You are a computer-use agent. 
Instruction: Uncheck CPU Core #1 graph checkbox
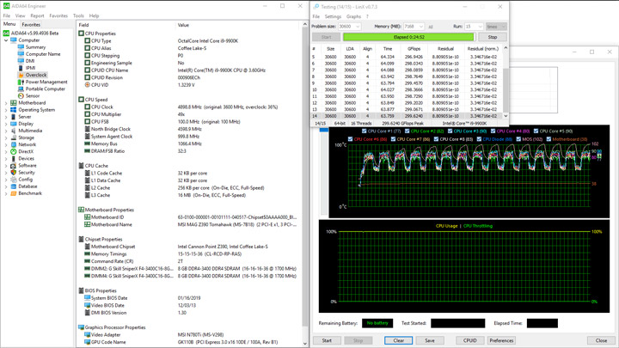tap(364, 131)
